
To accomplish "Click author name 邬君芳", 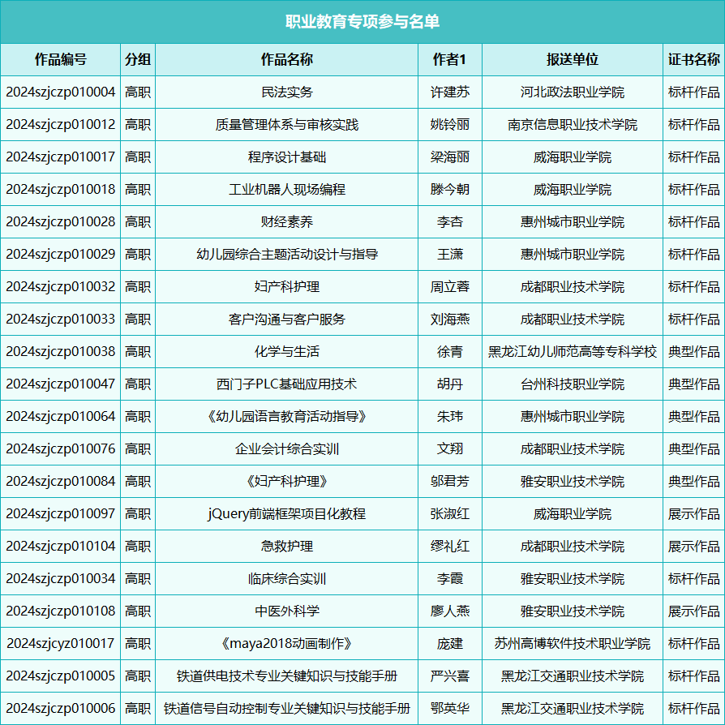I will [450, 482].
